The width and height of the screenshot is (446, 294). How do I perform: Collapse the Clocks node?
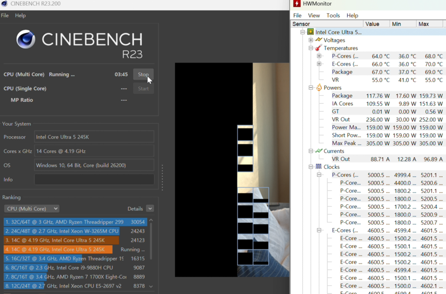[x=311, y=167]
